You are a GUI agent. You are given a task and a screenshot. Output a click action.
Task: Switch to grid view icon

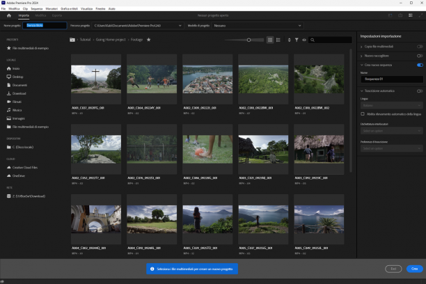[270, 40]
